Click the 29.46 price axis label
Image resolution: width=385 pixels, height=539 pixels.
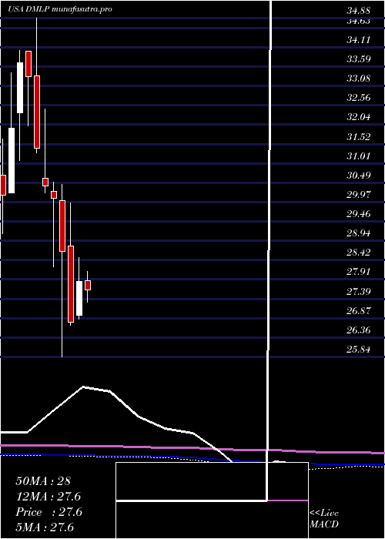(x=359, y=214)
